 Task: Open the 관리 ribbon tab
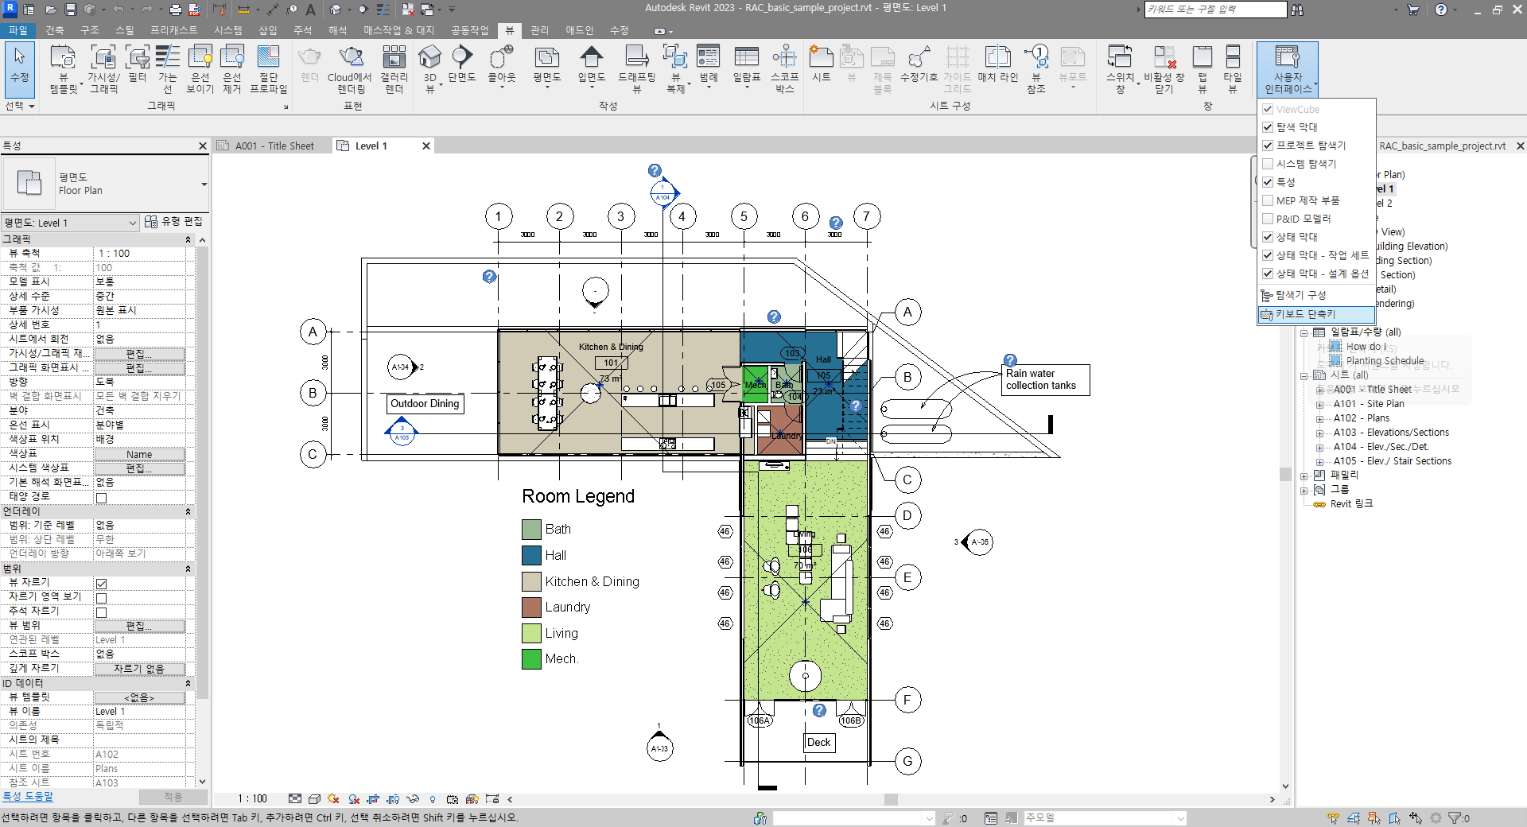[x=539, y=30]
